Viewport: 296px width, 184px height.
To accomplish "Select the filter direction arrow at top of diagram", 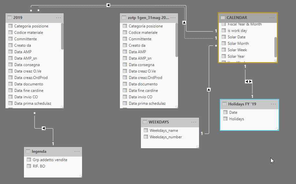I will pos(108,5).
